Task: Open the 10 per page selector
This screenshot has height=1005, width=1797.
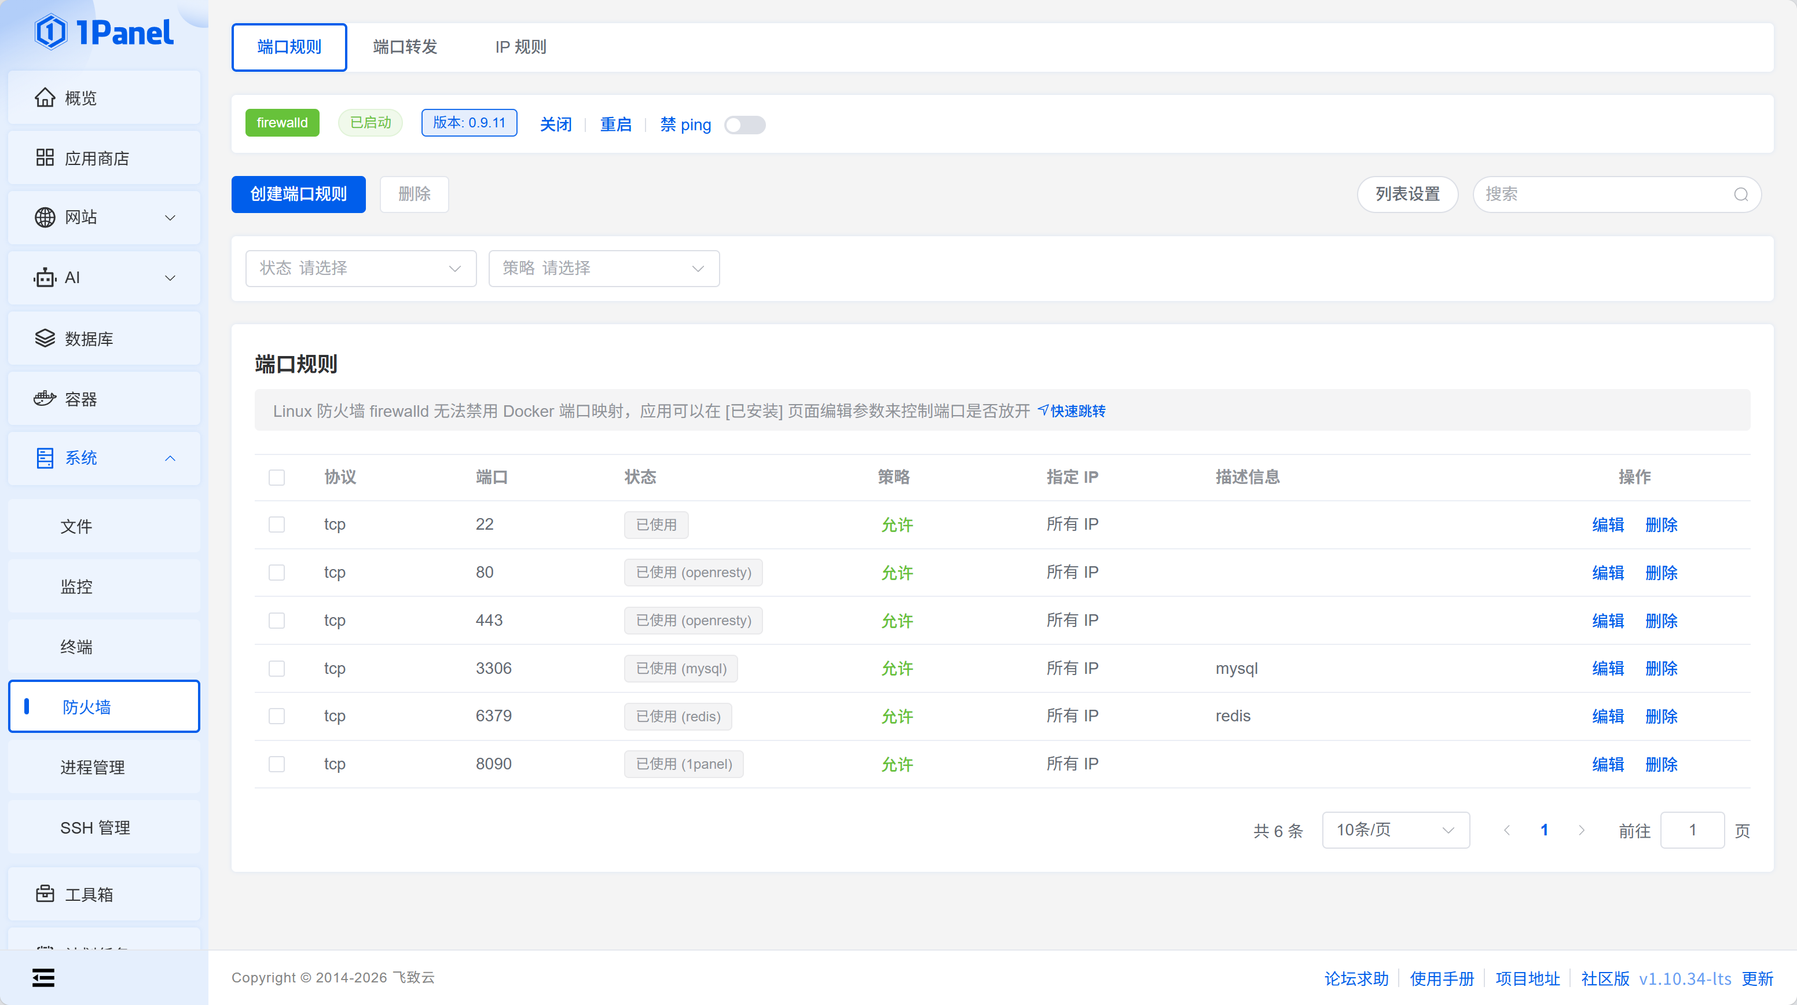Action: tap(1395, 830)
